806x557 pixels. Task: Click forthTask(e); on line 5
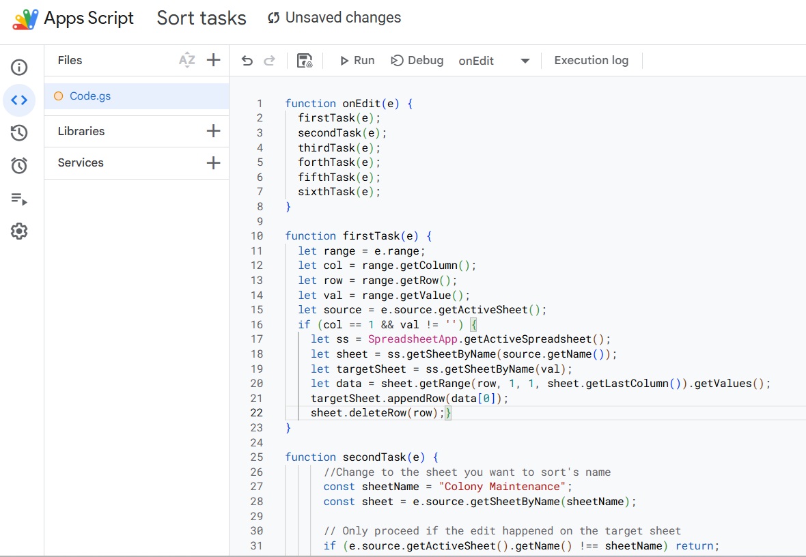[339, 162]
